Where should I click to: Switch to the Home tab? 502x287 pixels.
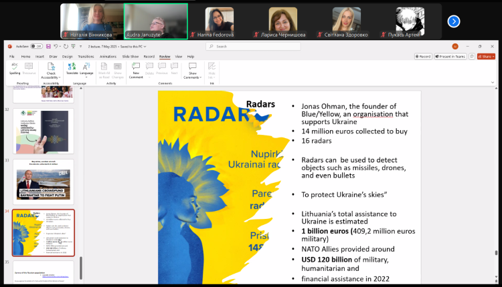[25, 57]
